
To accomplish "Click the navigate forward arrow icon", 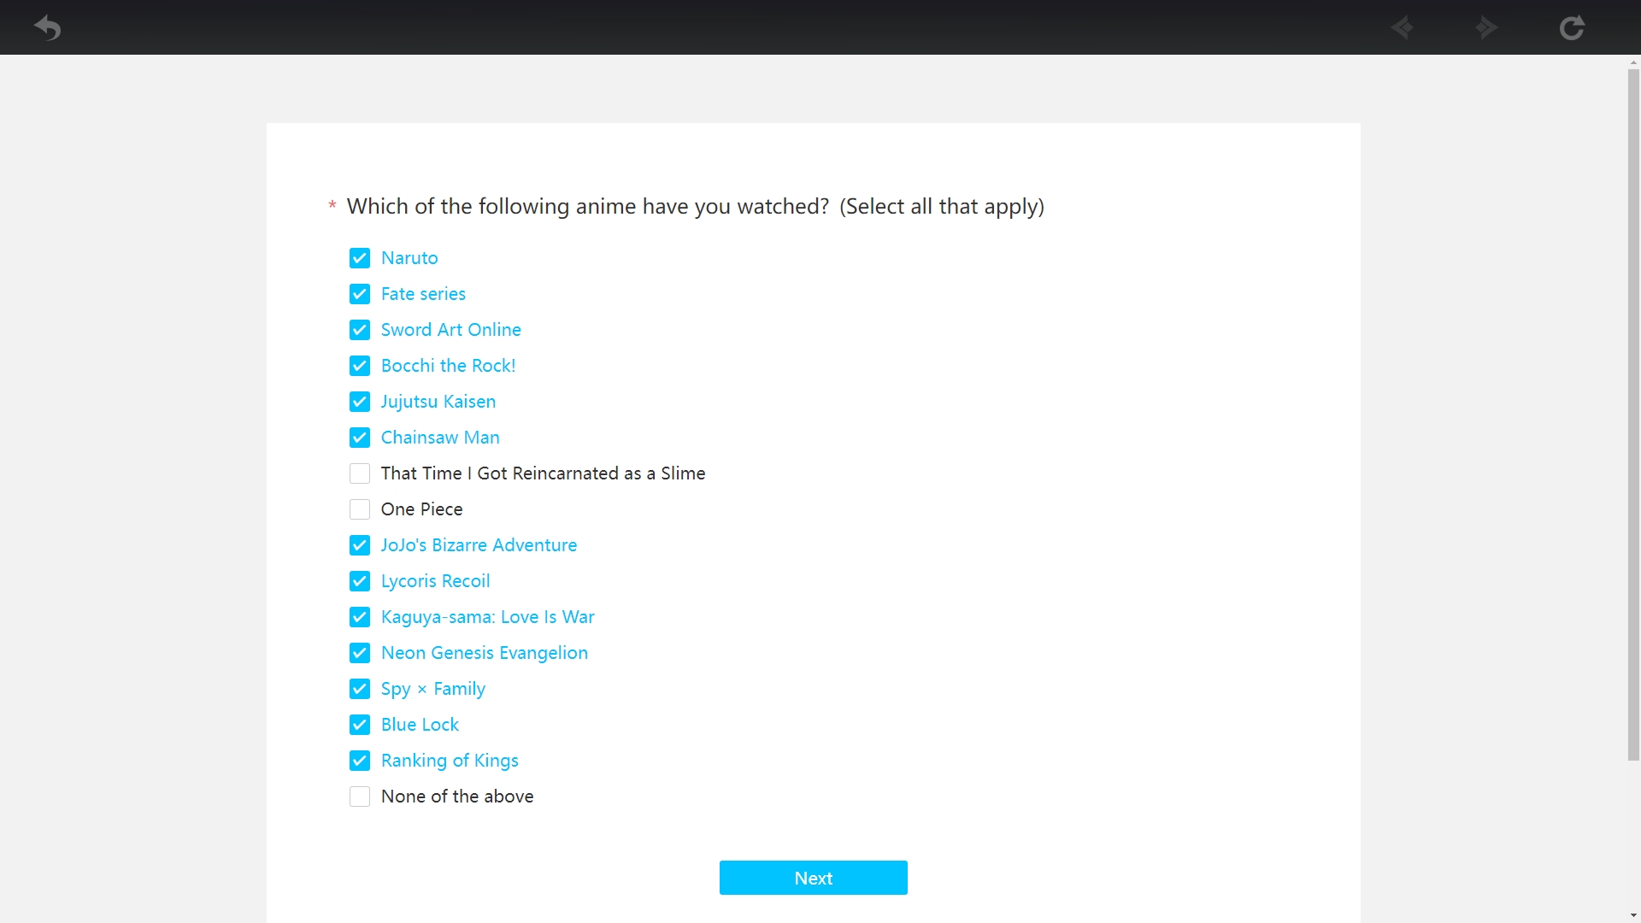I will point(1487,28).
